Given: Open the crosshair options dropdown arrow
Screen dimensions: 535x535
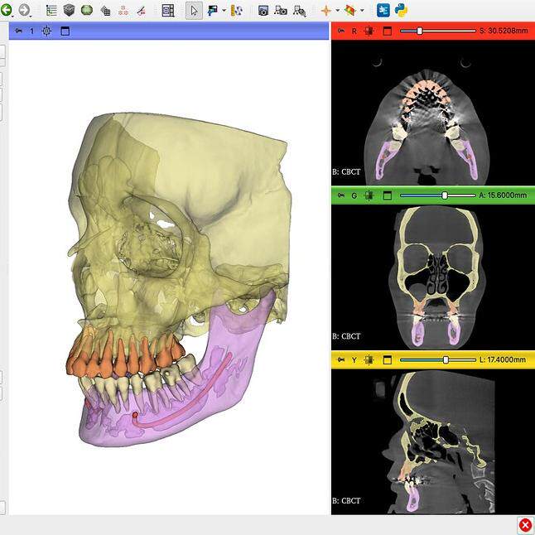Looking at the screenshot, I should pyautogui.click(x=337, y=11).
